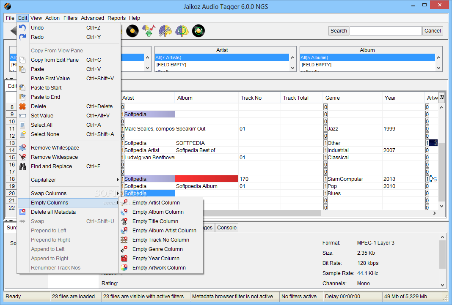Switch to the Console tab

click(x=226, y=228)
